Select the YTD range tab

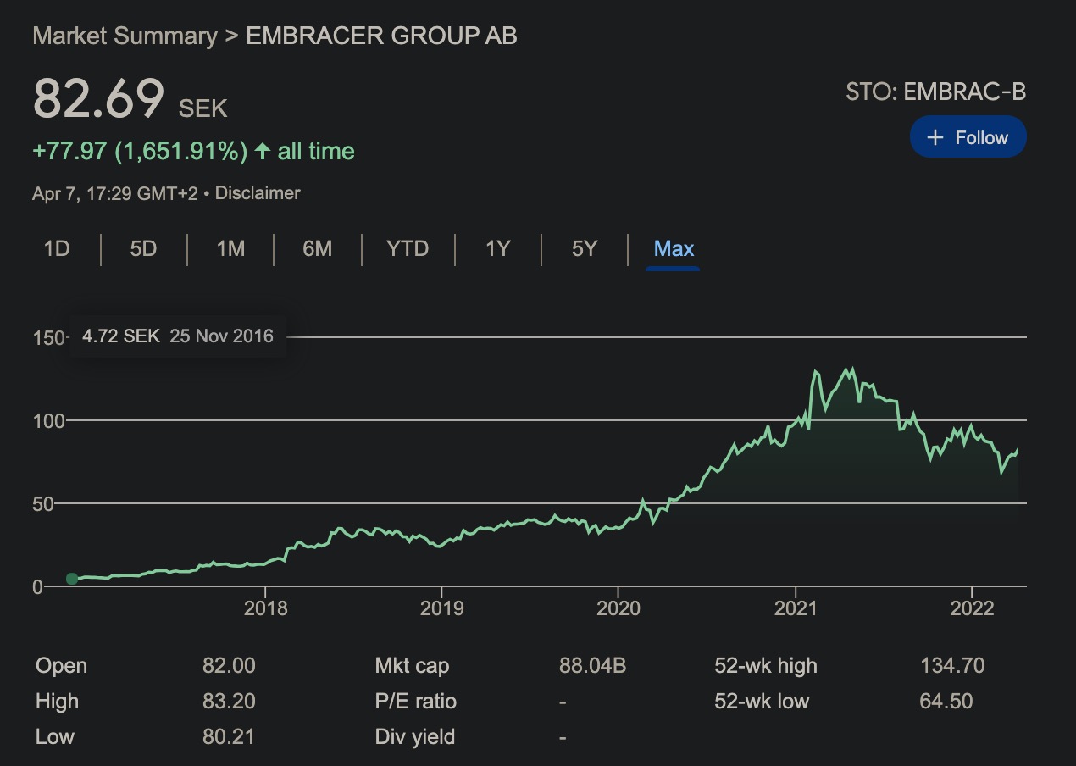click(x=408, y=249)
